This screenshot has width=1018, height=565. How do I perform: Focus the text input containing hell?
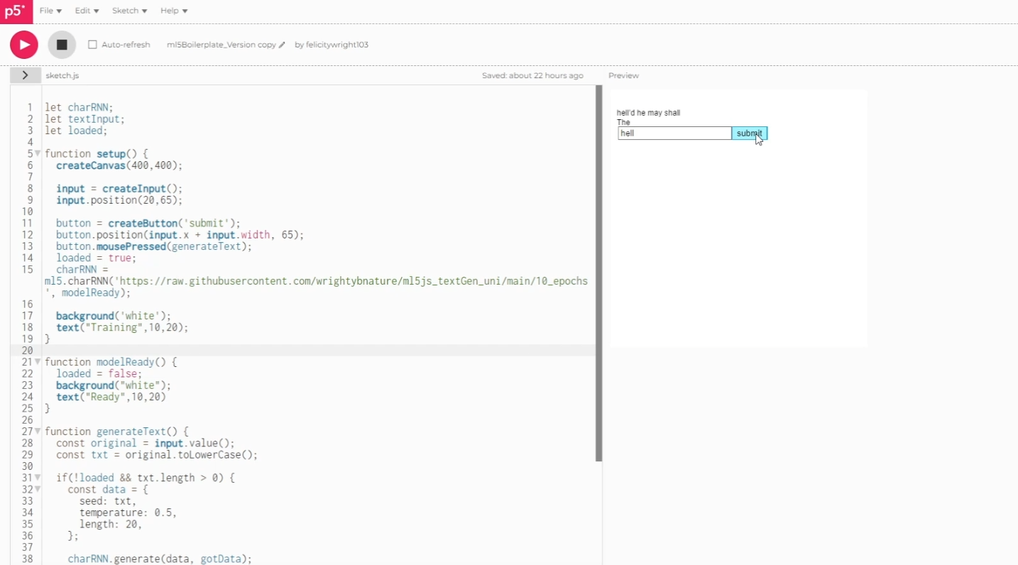click(674, 133)
